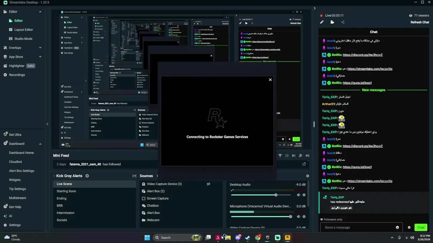Expand the App Store chevron

pos(40,57)
